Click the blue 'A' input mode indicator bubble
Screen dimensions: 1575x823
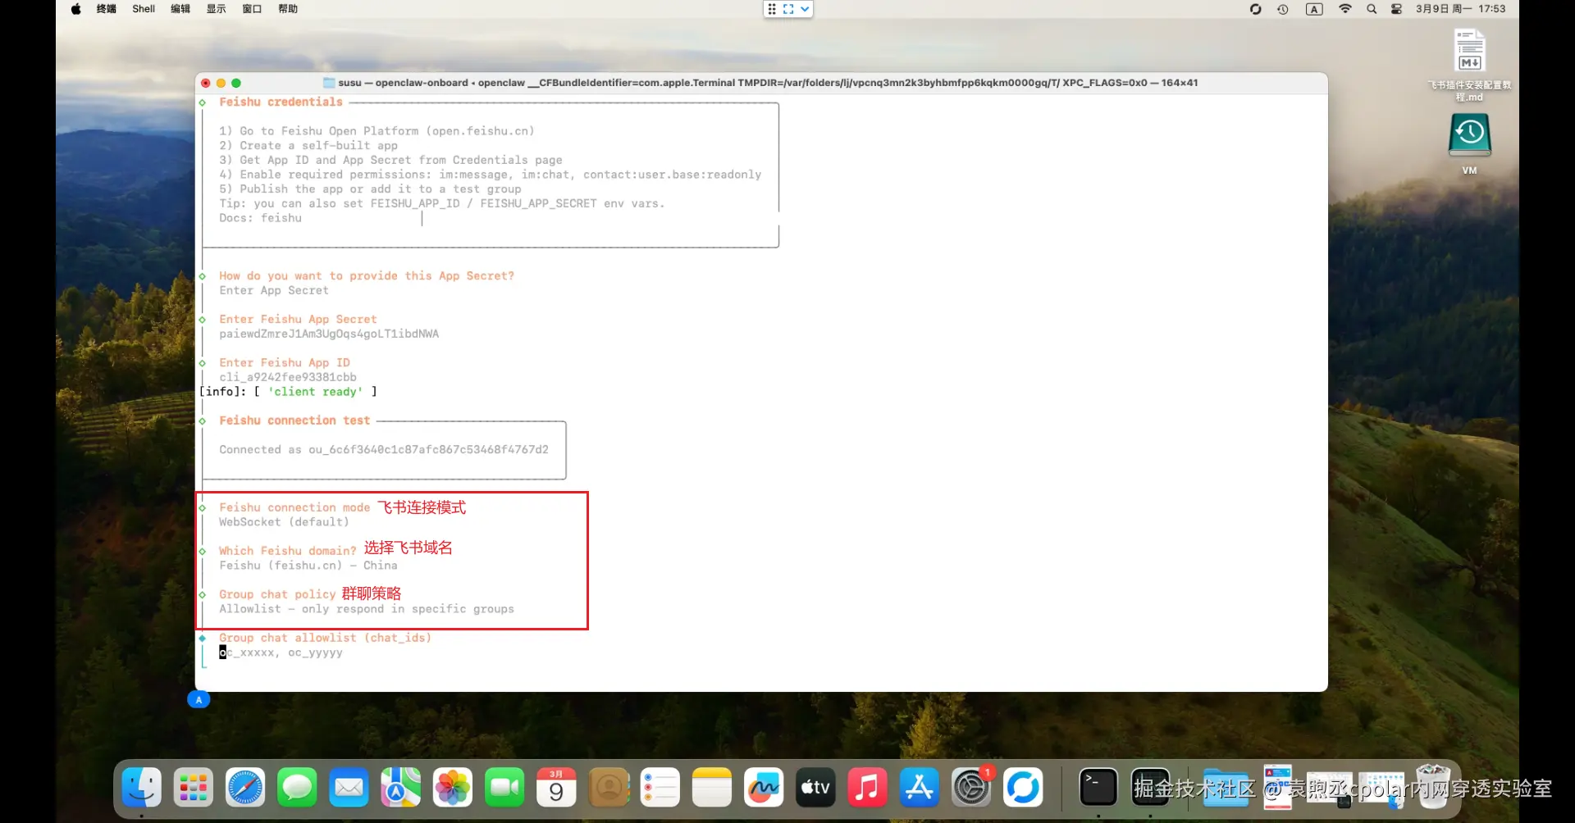pyautogui.click(x=199, y=699)
